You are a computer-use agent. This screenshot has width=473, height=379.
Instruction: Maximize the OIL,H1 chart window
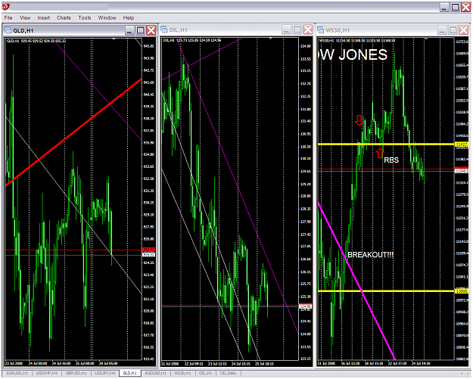click(x=297, y=30)
